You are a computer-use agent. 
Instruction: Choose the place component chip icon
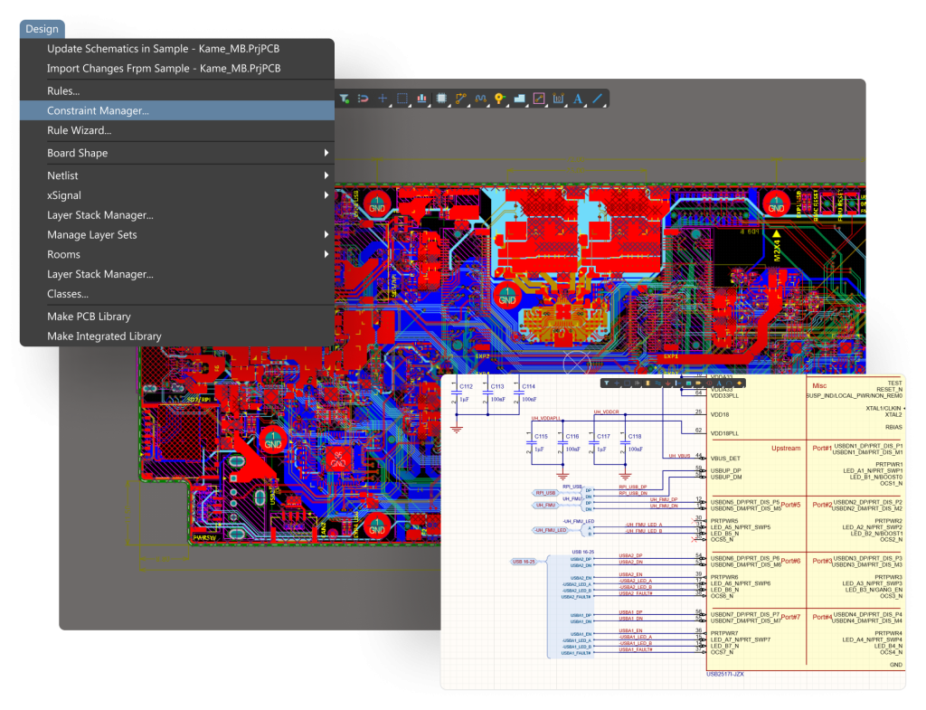[441, 99]
